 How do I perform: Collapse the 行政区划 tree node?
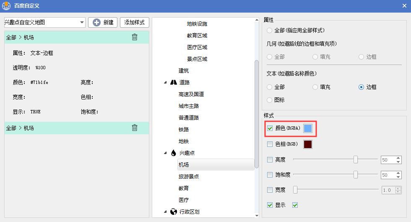[165, 212]
